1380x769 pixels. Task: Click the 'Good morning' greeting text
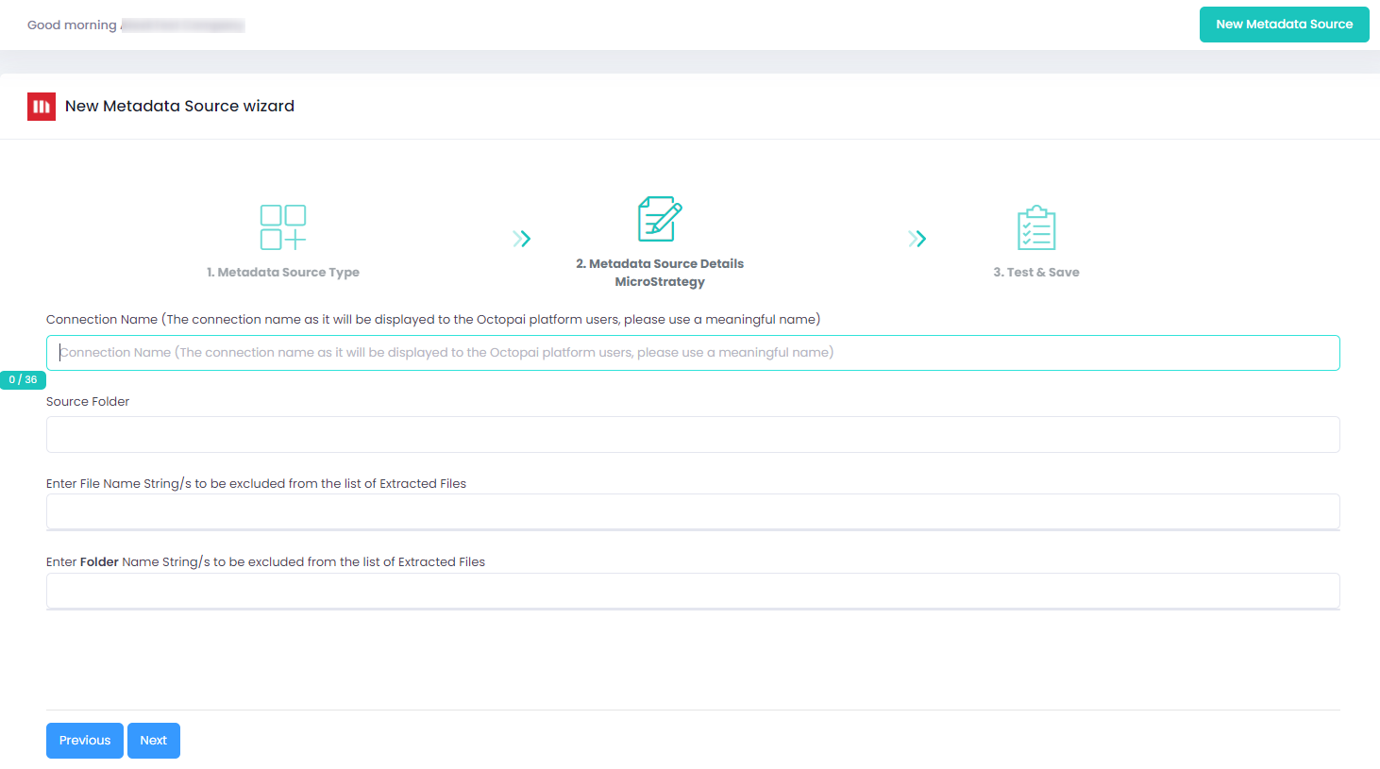[72, 25]
